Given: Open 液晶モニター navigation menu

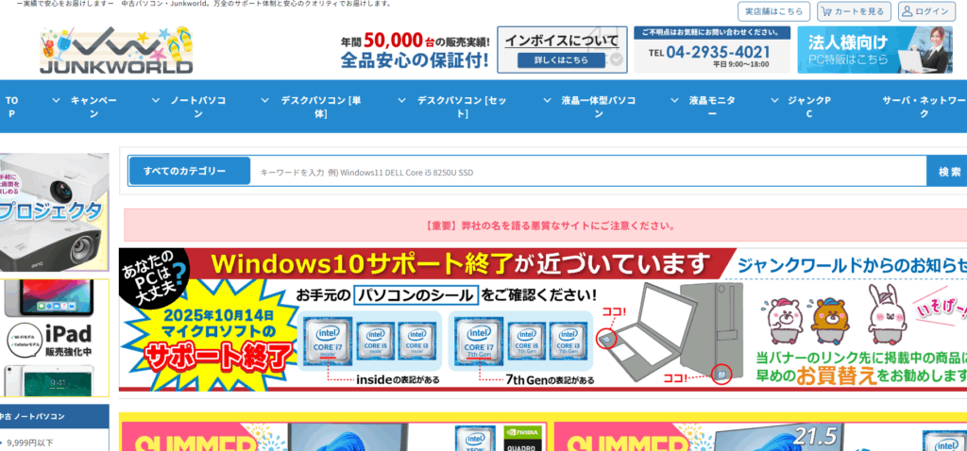Looking at the screenshot, I should [x=712, y=107].
